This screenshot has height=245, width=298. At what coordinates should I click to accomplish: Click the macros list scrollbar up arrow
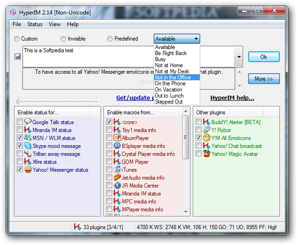pyautogui.click(x=186, y=111)
